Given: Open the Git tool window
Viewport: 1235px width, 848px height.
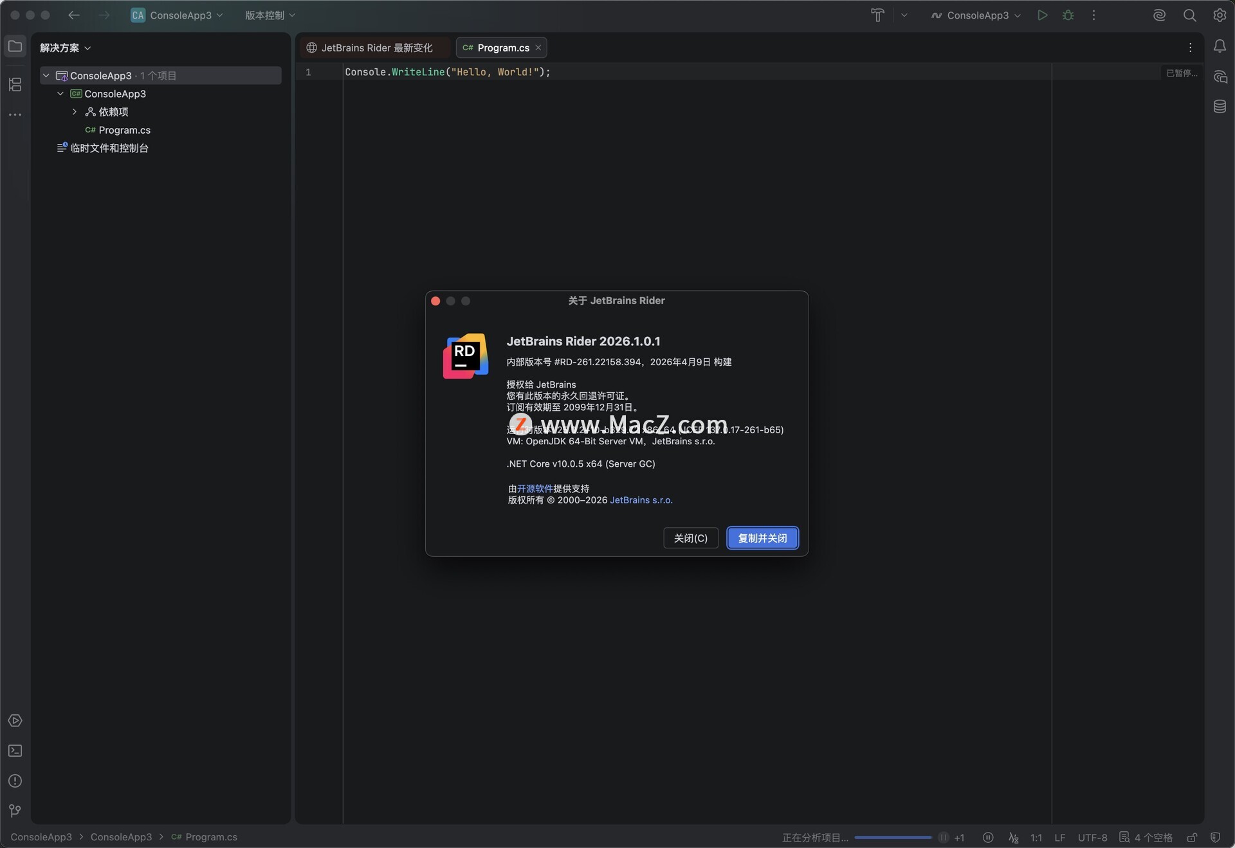Looking at the screenshot, I should (x=15, y=811).
